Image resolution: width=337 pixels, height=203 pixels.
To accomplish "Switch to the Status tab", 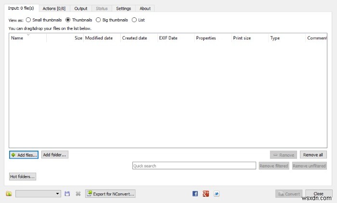I will [102, 8].
